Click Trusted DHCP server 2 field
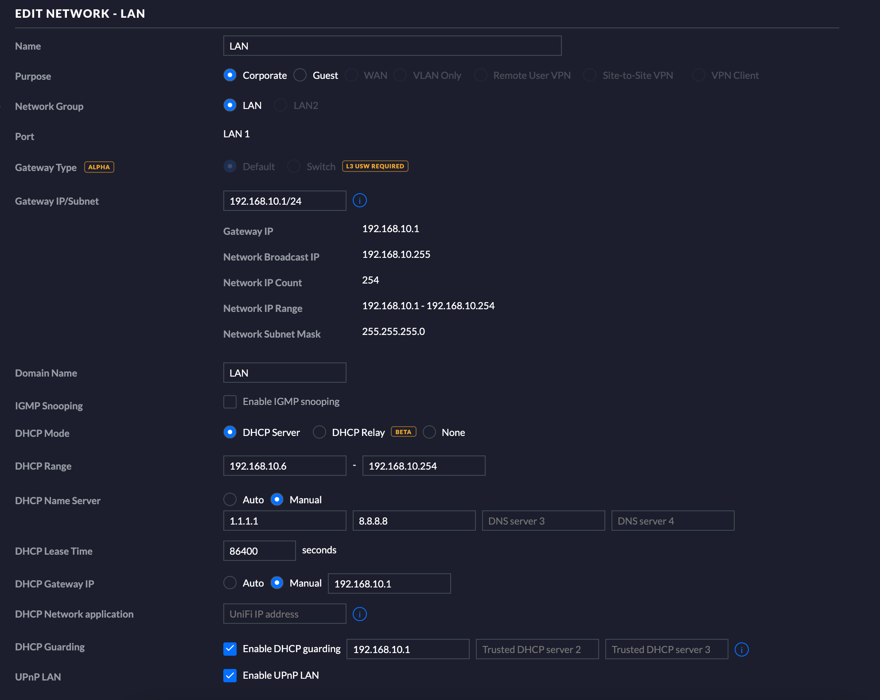The height and width of the screenshot is (700, 880). tap(537, 649)
